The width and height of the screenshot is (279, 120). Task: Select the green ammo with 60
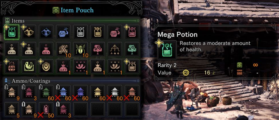point(46,92)
